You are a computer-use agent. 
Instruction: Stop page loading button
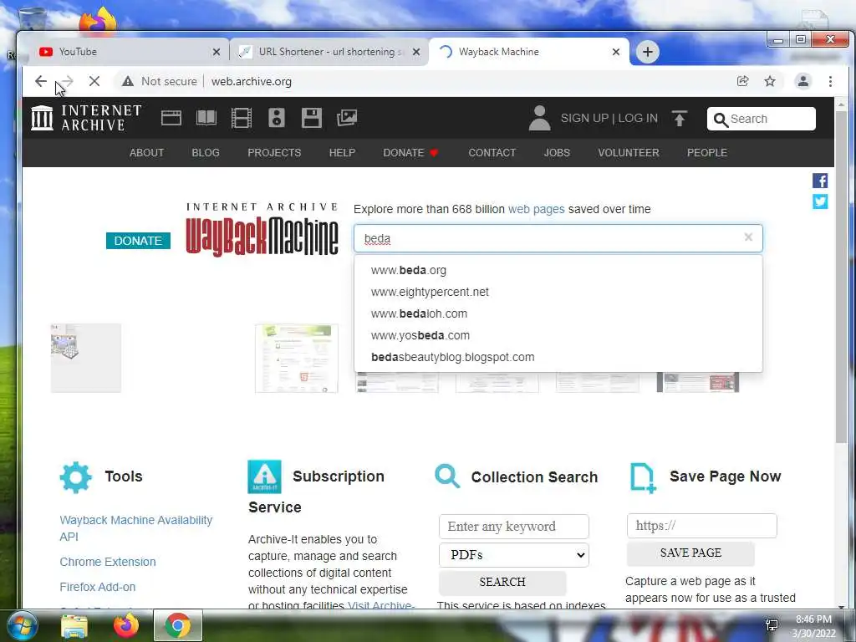94,81
